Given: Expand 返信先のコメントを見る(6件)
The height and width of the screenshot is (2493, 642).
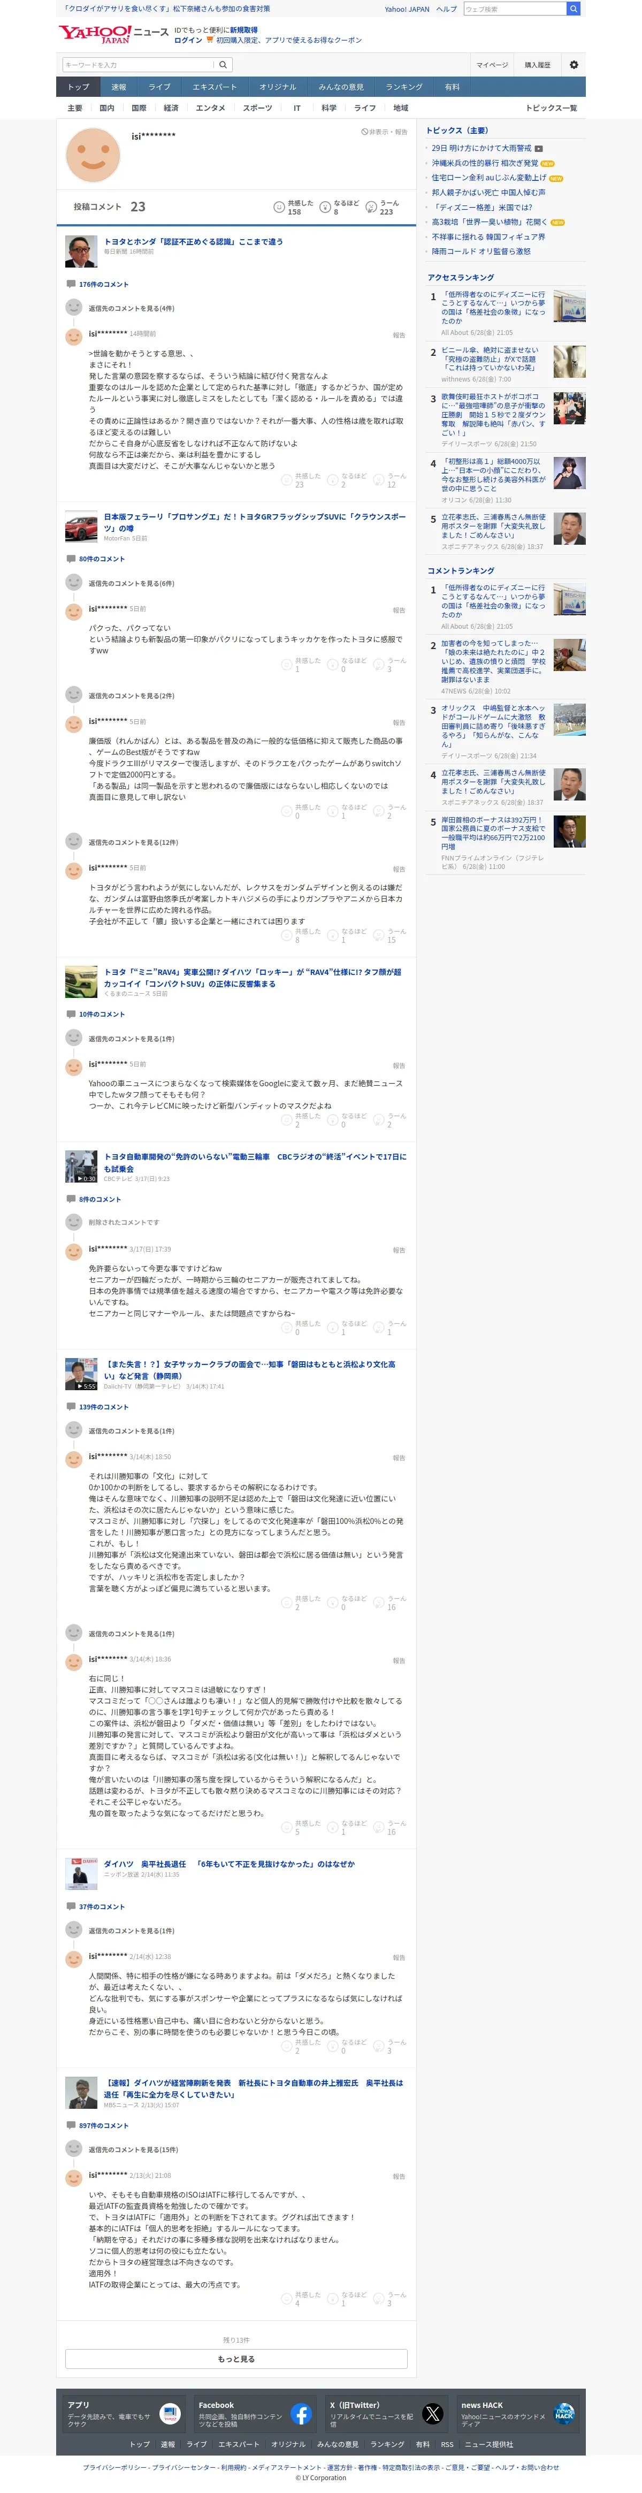Looking at the screenshot, I should pyautogui.click(x=132, y=584).
